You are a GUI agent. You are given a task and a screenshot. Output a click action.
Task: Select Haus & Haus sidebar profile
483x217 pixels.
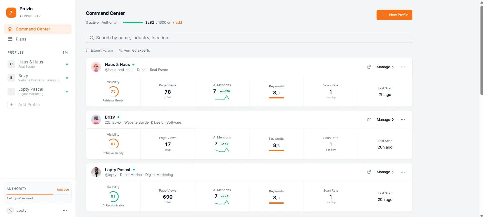click(38, 64)
